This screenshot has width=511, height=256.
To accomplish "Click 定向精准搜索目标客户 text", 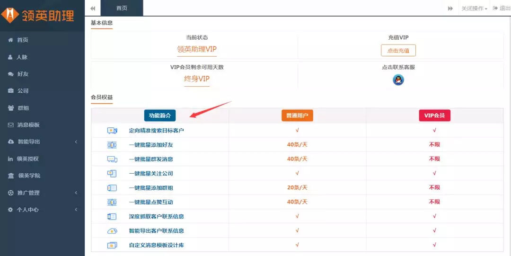I will click(157, 131).
